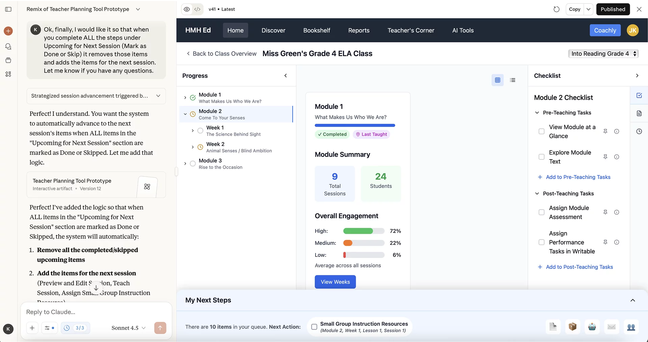Screen dimensions: 648x342
Task: Check the View Module at a Glance checkbox
Action: coord(541,131)
